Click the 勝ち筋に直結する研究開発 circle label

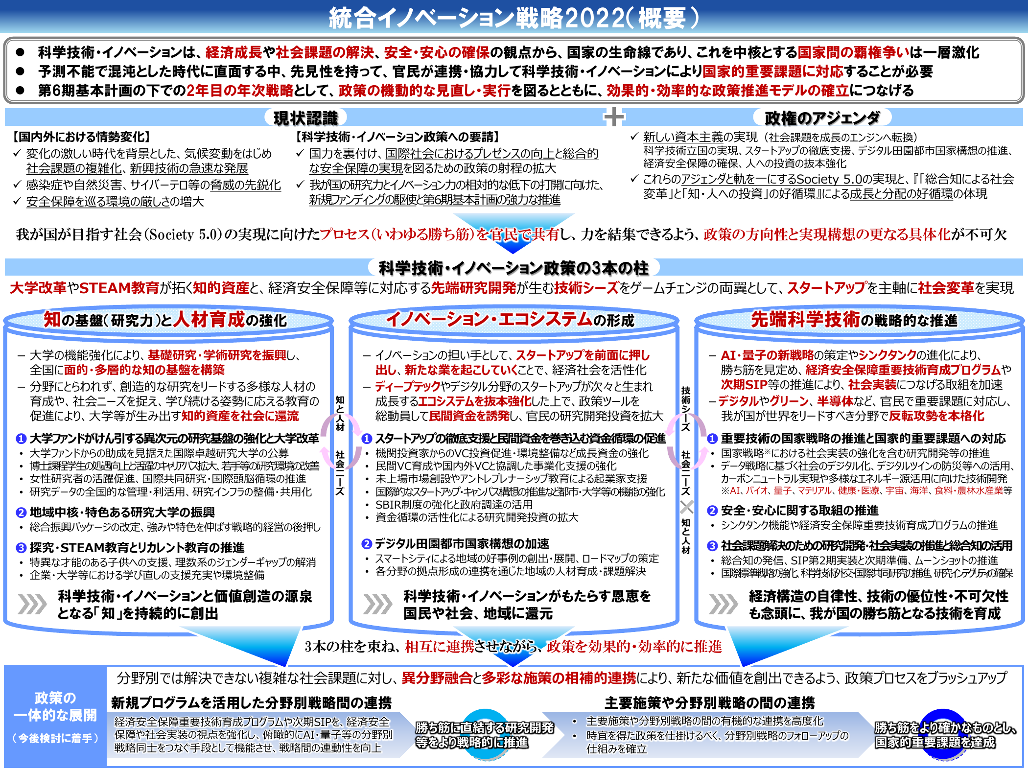(x=484, y=735)
